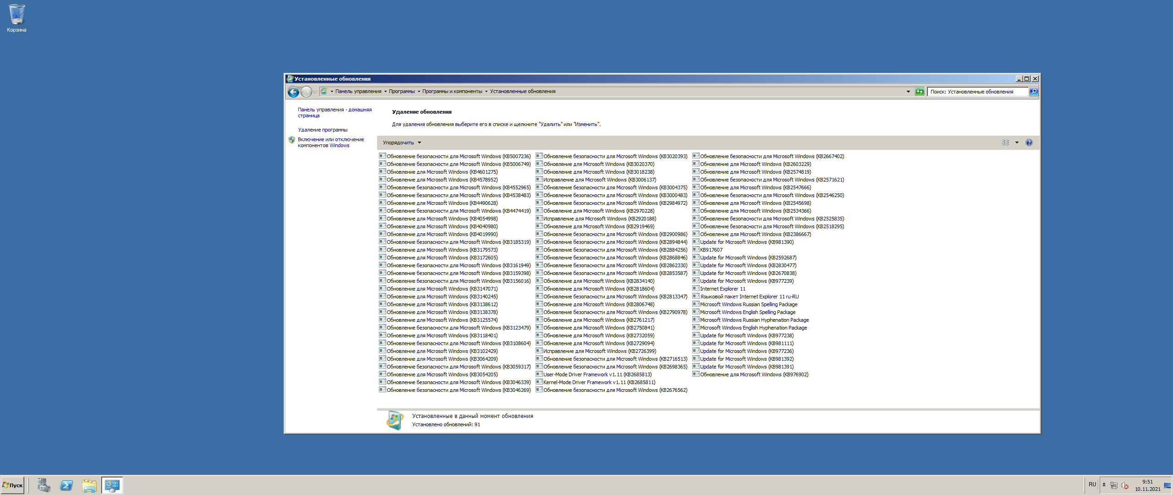Click the magnifier search icon
Screen dimensions: 1173x495
(x=1034, y=92)
